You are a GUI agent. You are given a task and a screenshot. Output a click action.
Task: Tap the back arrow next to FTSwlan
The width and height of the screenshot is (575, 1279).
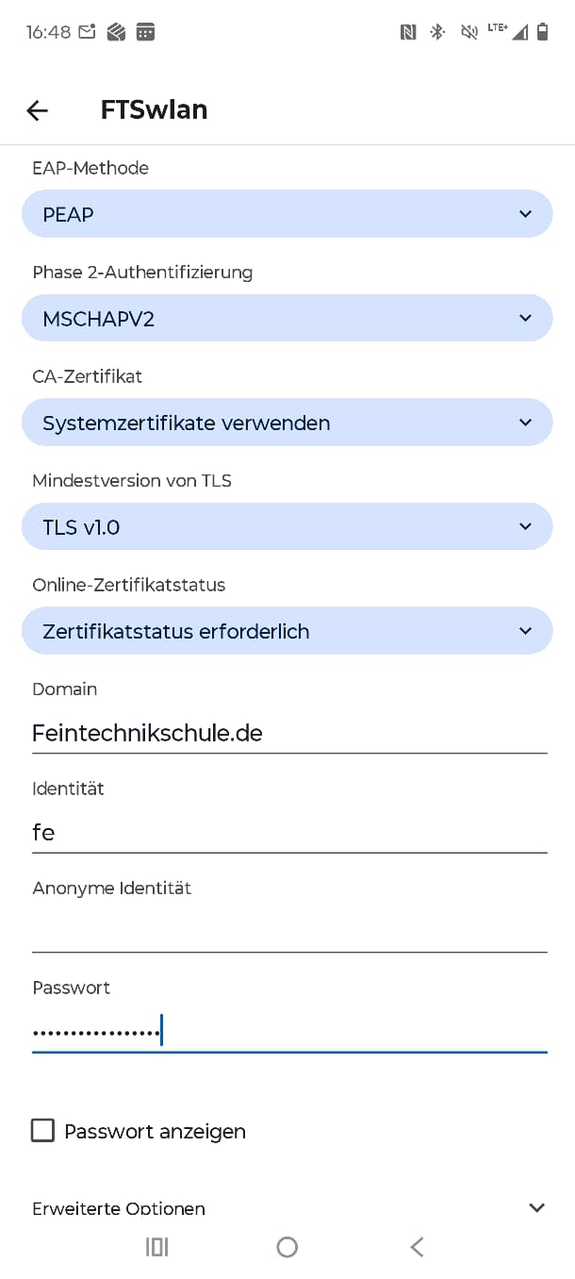tap(37, 110)
